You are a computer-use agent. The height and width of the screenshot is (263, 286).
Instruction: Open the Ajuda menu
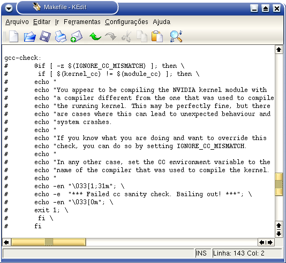[162, 22]
